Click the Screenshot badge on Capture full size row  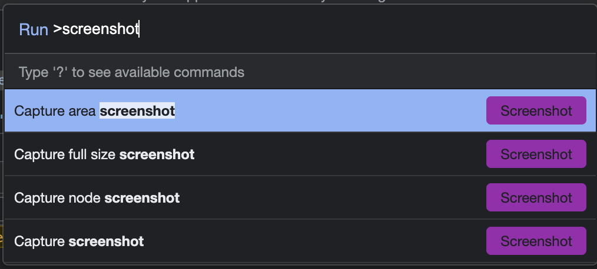536,154
